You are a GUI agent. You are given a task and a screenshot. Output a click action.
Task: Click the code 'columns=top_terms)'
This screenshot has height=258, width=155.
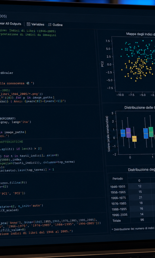point(59,162)
